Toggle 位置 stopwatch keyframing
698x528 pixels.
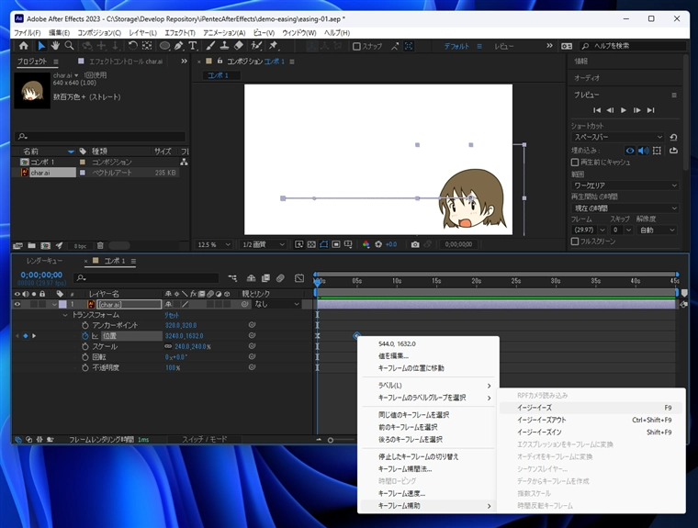[85, 336]
